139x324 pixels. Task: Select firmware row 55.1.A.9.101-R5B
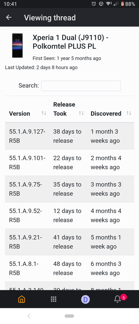click(x=70, y=163)
